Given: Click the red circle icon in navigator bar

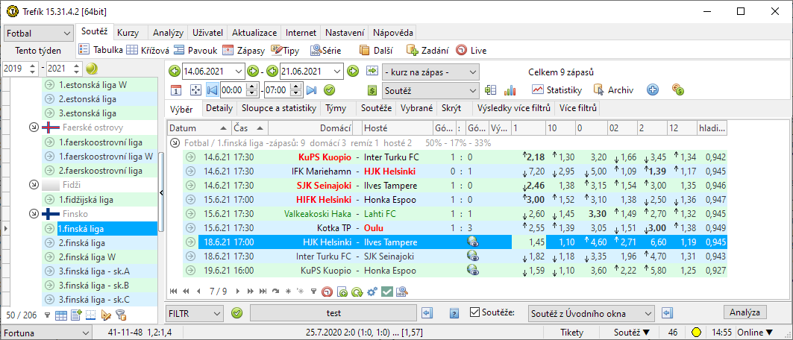Looking at the screenshot, I should [327, 291].
